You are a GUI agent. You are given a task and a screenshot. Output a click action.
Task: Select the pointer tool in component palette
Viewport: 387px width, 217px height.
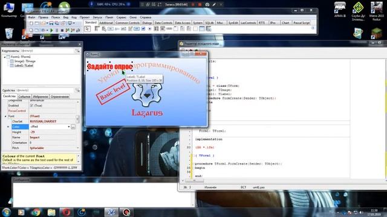point(87,29)
